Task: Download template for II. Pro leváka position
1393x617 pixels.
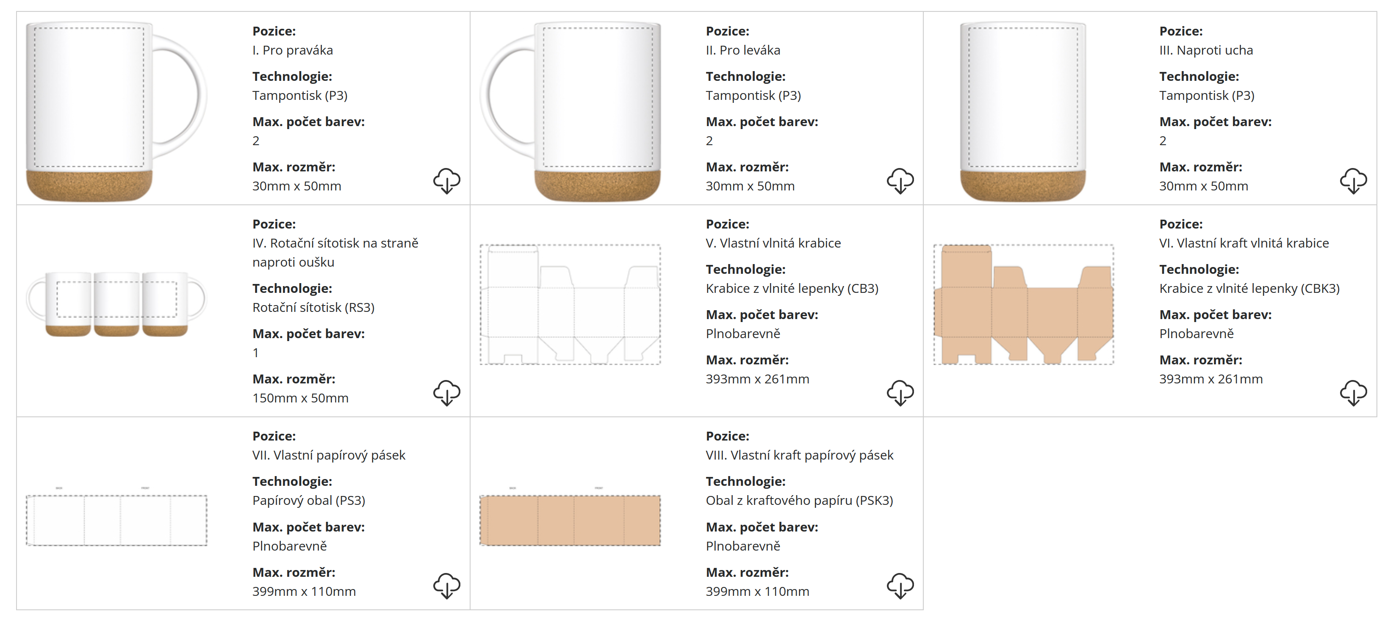Action: coord(900,180)
